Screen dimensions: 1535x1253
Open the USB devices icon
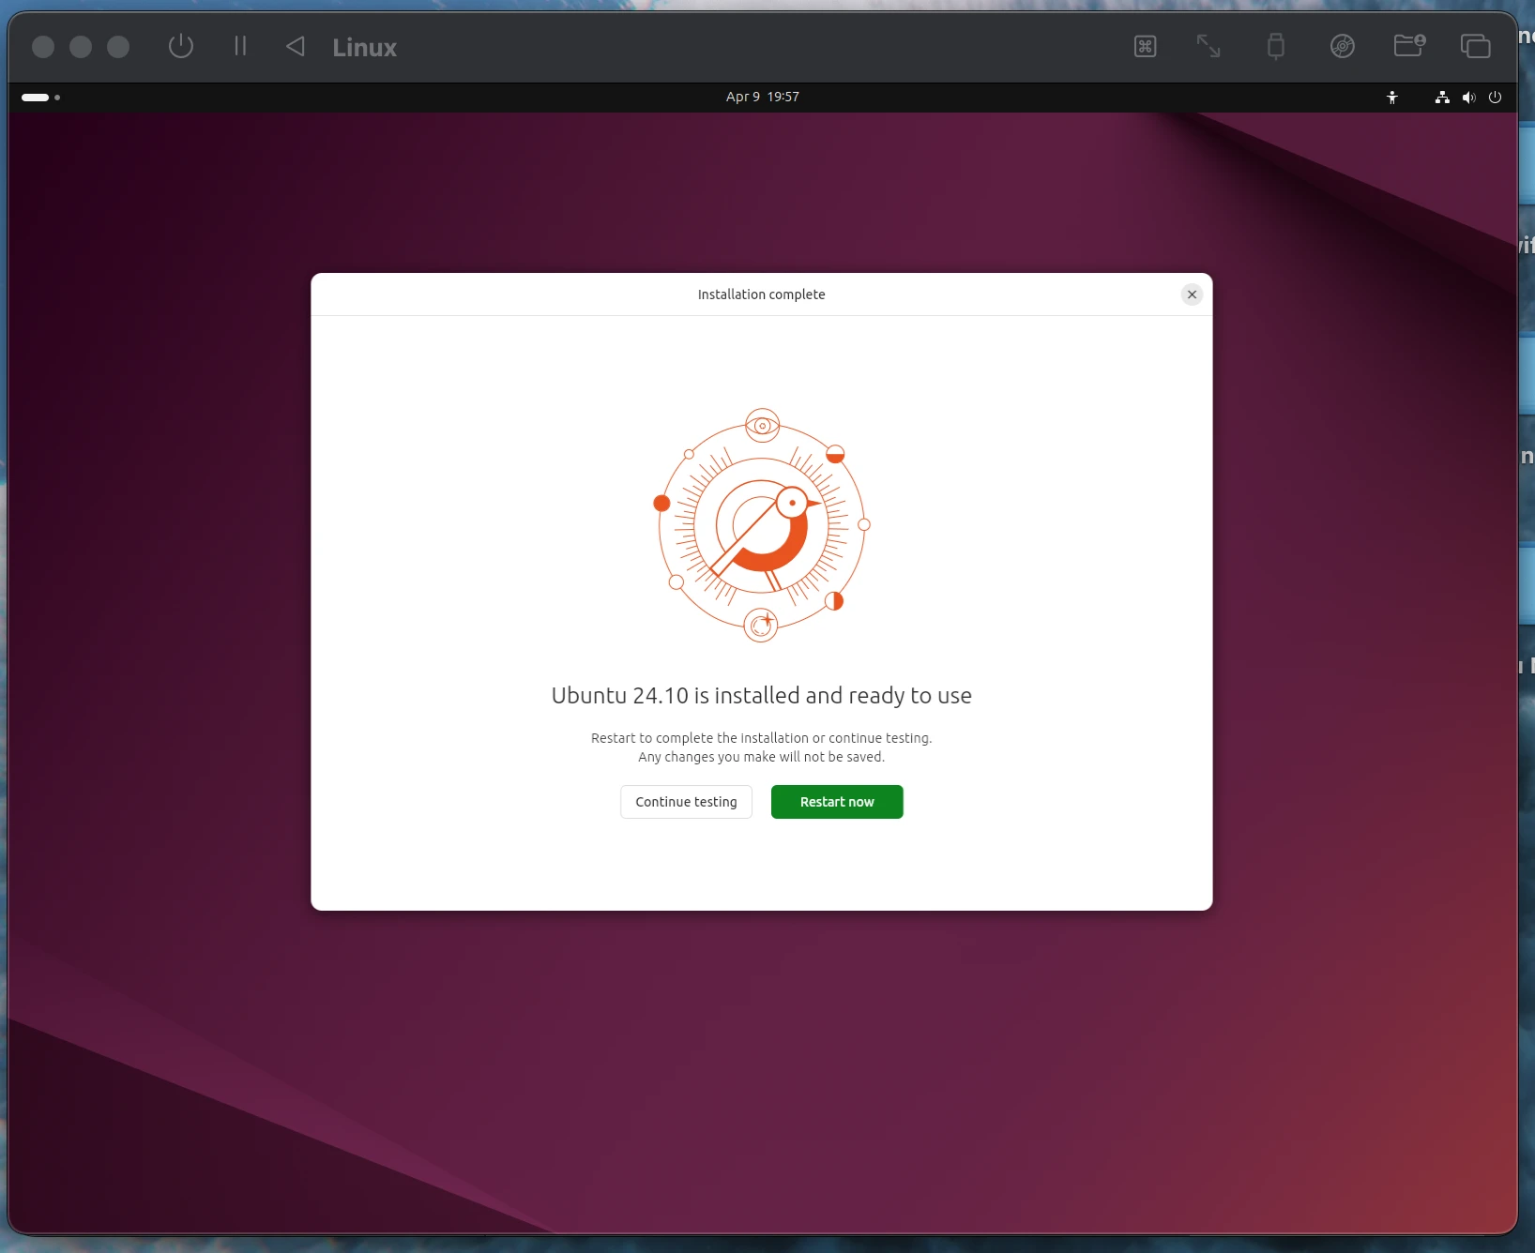click(x=1275, y=46)
